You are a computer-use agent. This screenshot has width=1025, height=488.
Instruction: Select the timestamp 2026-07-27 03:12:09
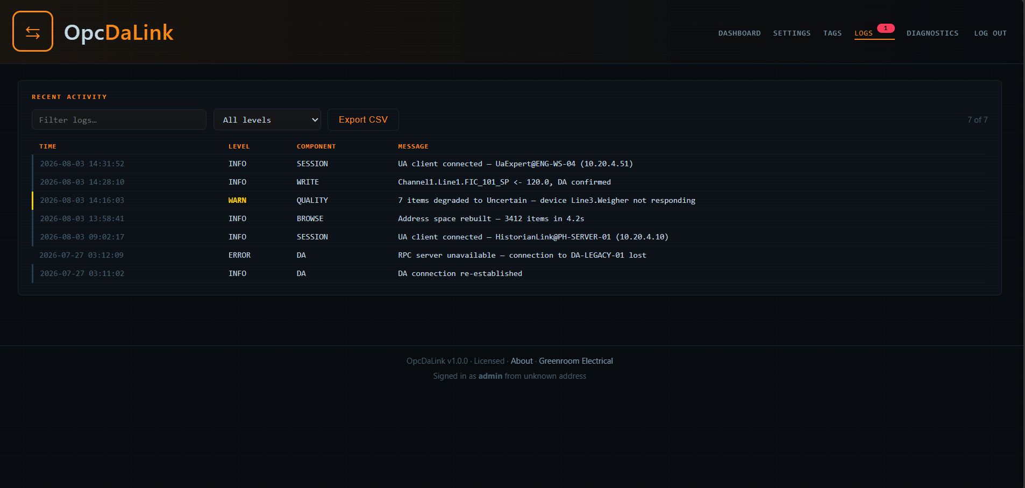pyautogui.click(x=82, y=255)
